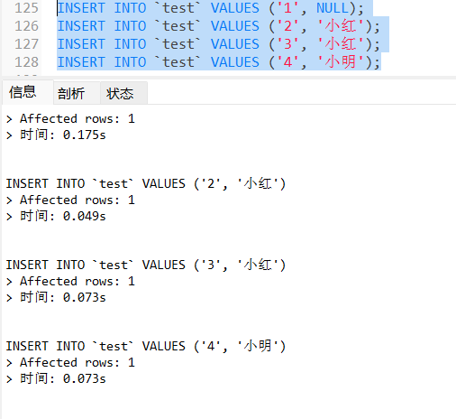Screen dimensions: 456x419
Task: Select output statement inserting ('4', '小明')
Action: tap(146, 346)
